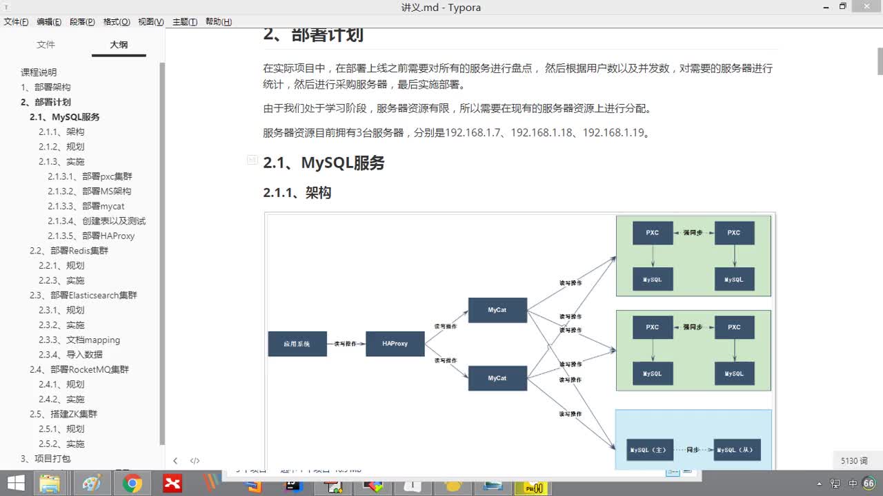Open the 帮助(H) menu
The image size is (883, 496).
tap(219, 22)
